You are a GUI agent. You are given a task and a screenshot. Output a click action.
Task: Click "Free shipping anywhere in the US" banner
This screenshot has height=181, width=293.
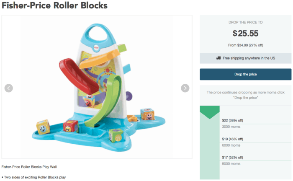[x=249, y=58]
